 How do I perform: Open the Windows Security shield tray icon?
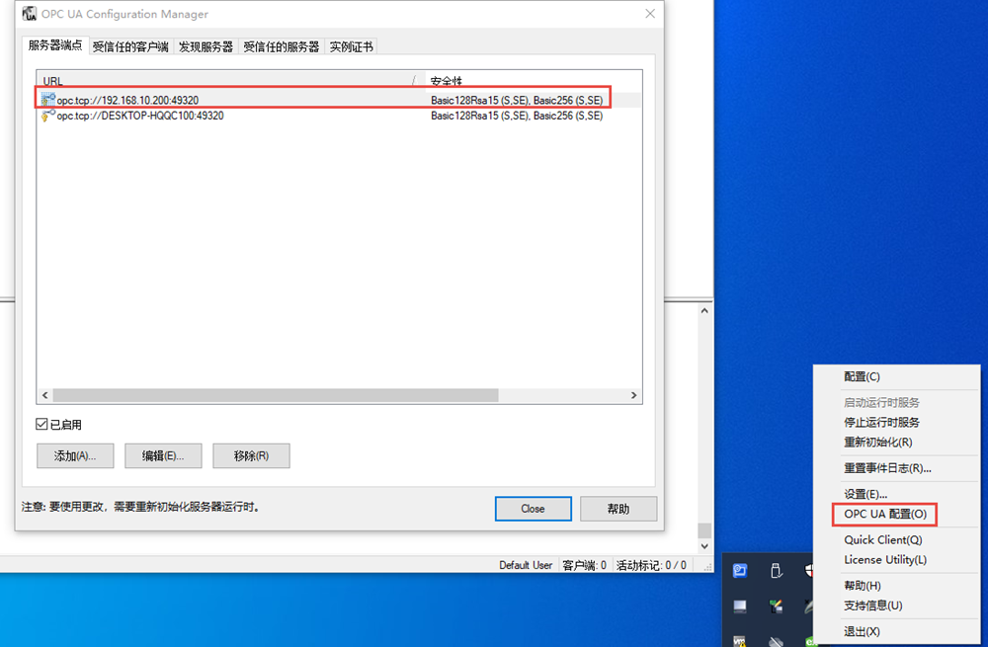[809, 571]
